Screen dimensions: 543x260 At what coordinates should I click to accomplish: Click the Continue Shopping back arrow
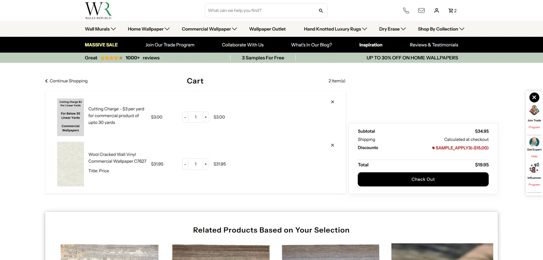pyautogui.click(x=46, y=81)
